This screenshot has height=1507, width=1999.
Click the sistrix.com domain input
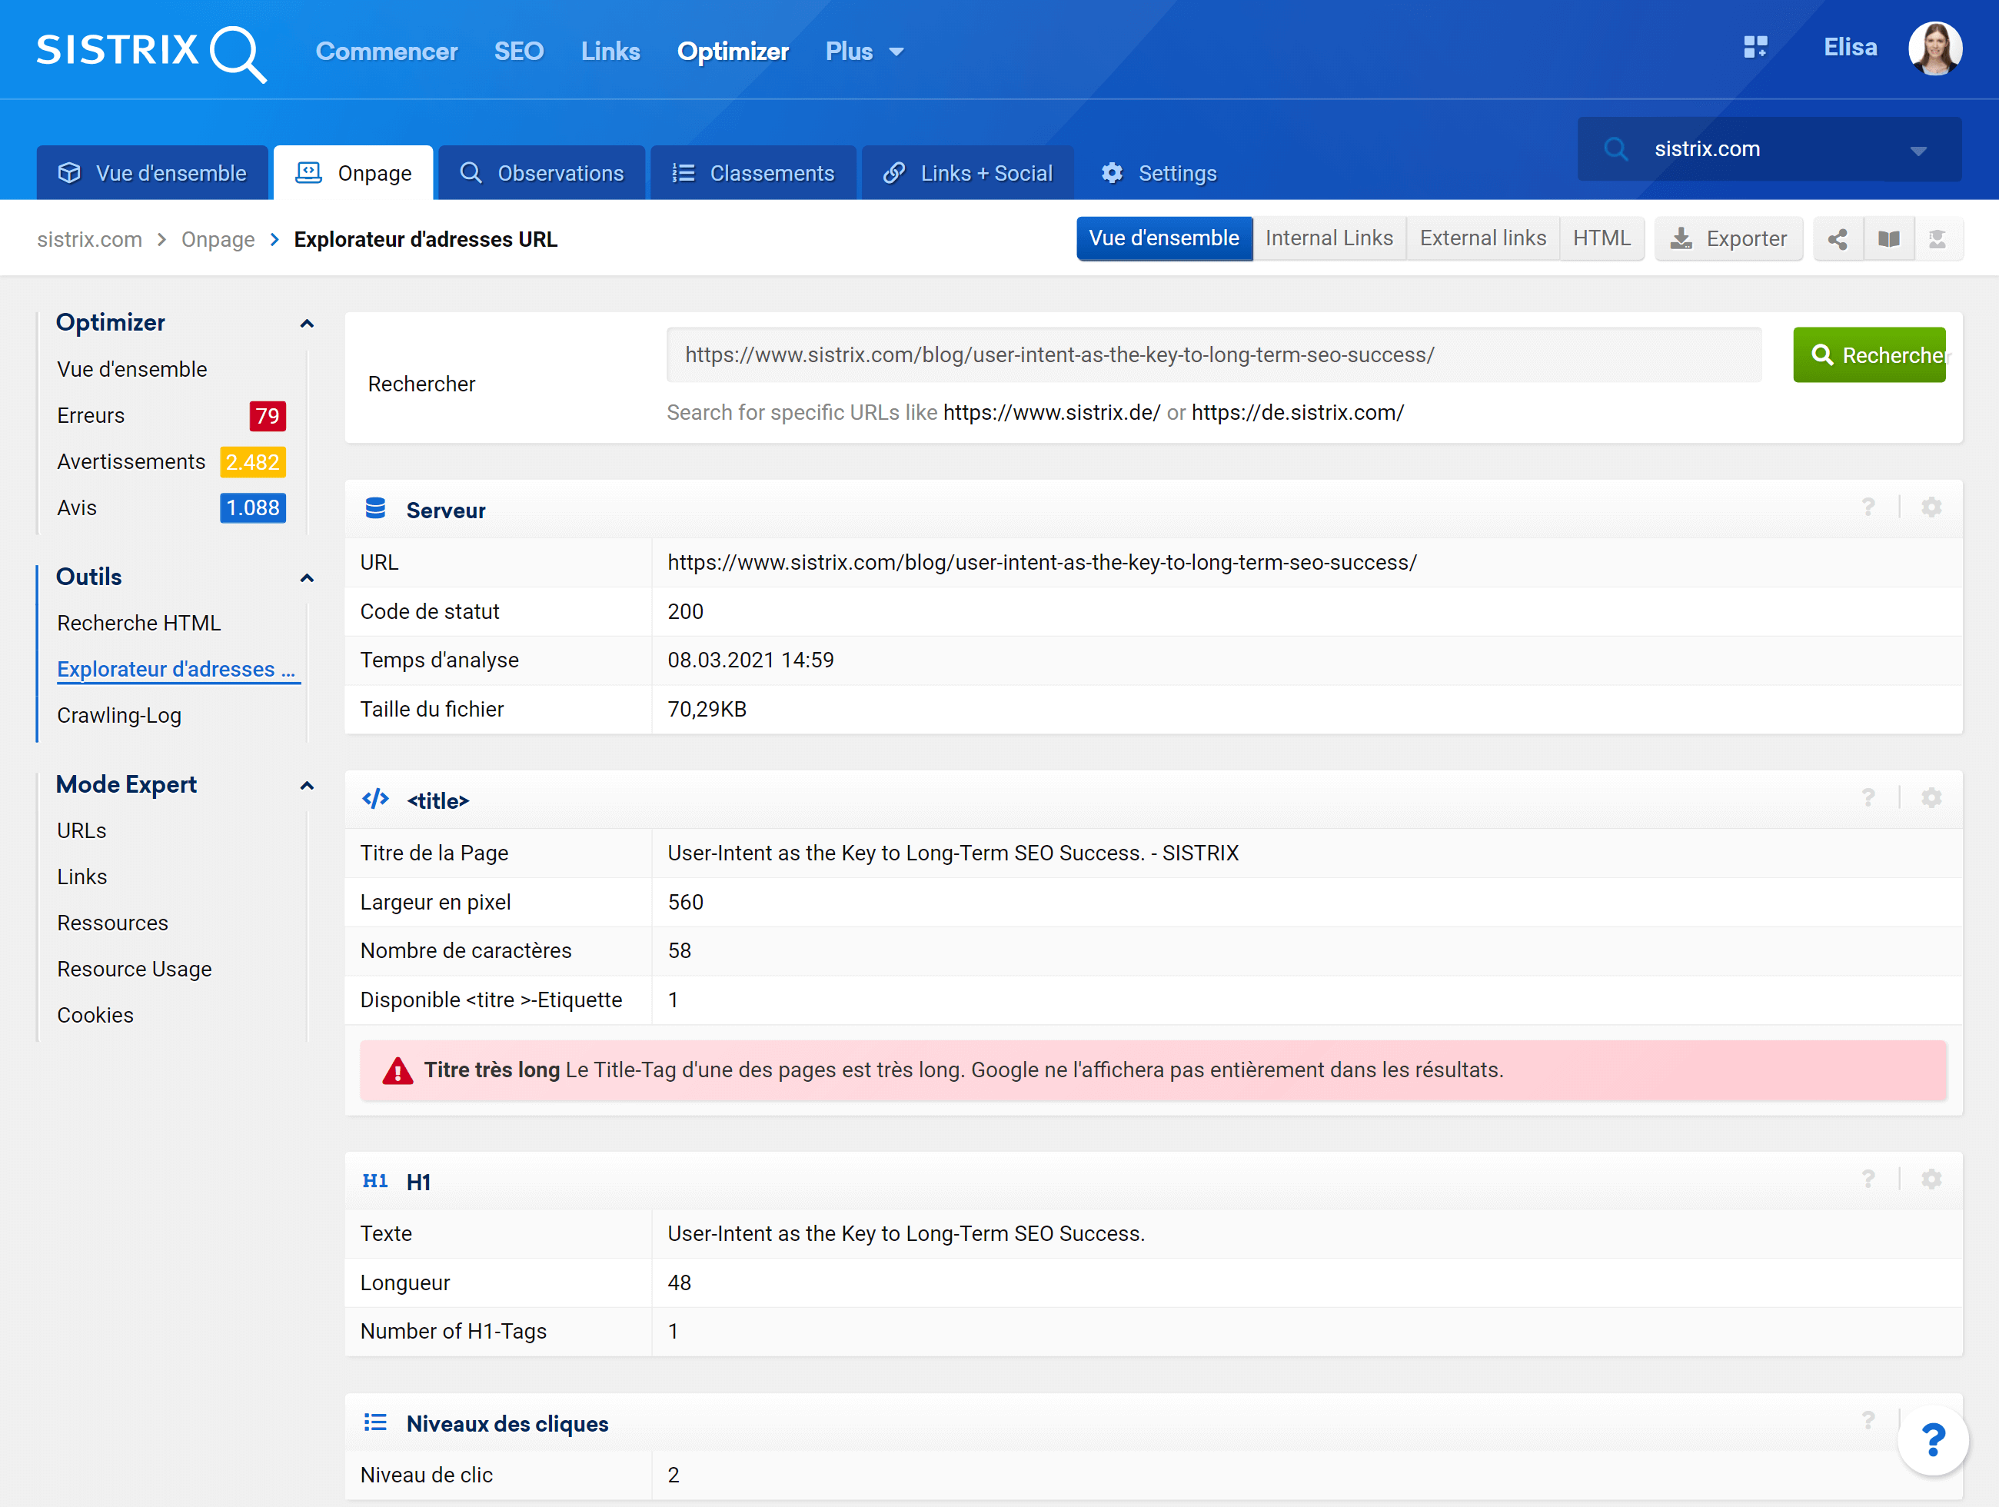click(x=1769, y=149)
